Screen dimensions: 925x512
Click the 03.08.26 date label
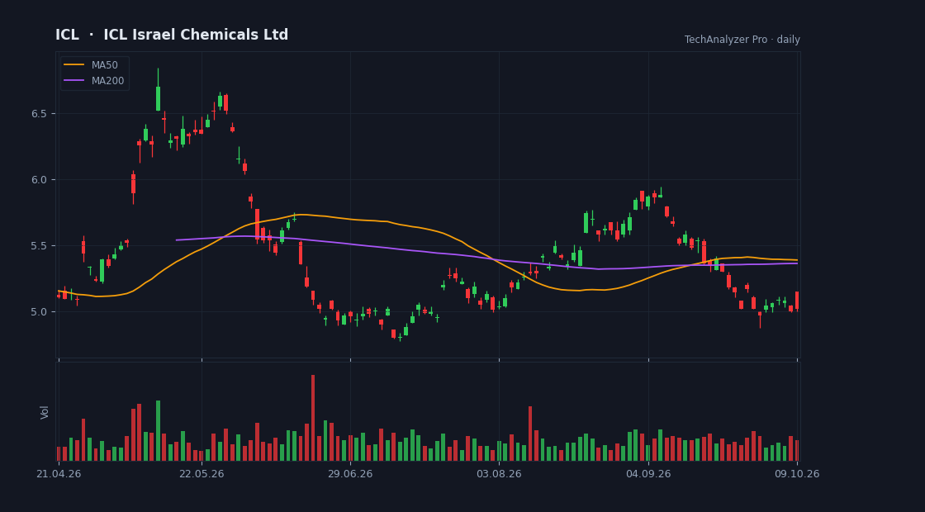pyautogui.click(x=499, y=474)
